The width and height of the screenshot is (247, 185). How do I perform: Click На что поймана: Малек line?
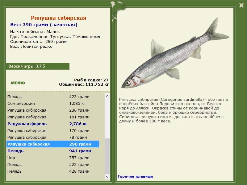[x=35, y=32]
